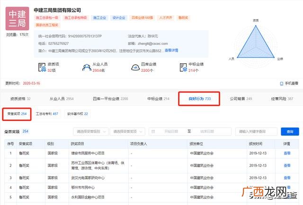Image resolution: width=303 pixels, height=205 pixels.
Task: Click the calendar icon in date range
Action: [153, 131]
